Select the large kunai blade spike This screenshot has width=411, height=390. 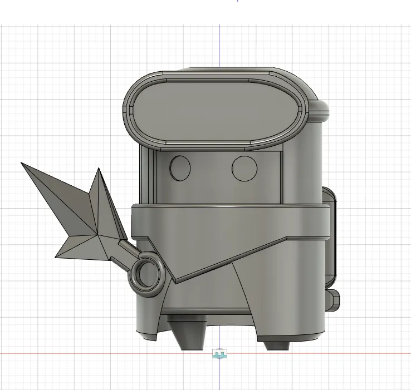point(58,198)
